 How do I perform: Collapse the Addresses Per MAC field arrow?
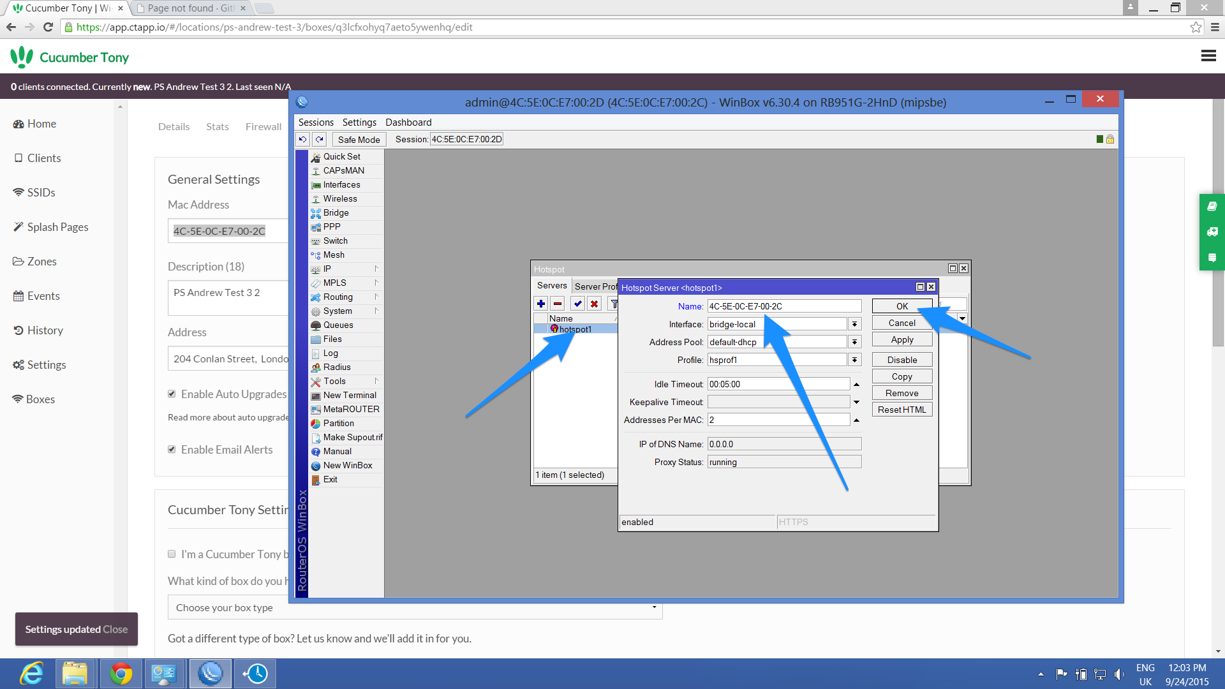click(856, 420)
